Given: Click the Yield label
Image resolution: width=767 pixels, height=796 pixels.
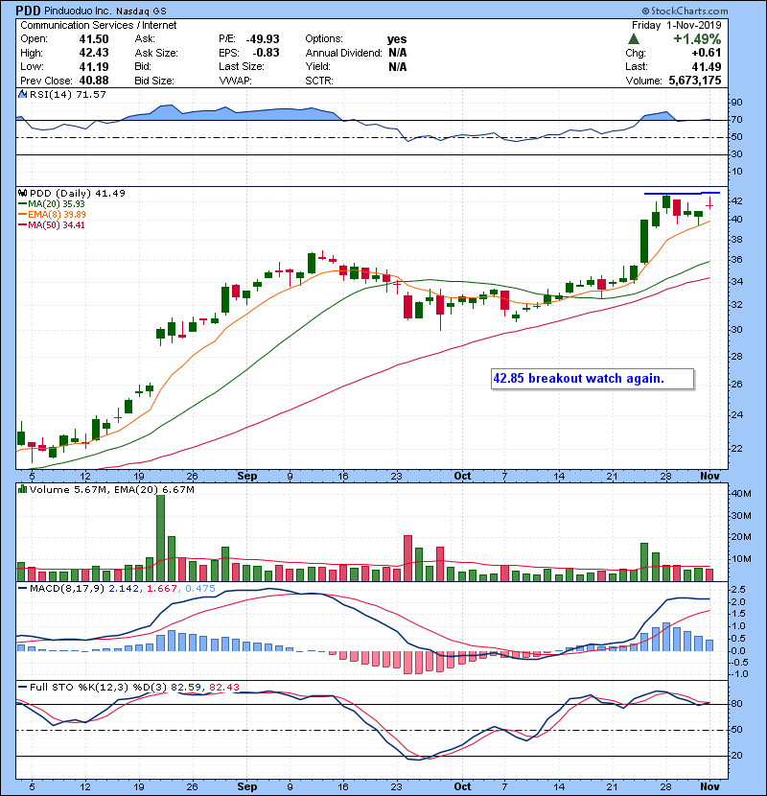Looking at the screenshot, I should point(317,66).
